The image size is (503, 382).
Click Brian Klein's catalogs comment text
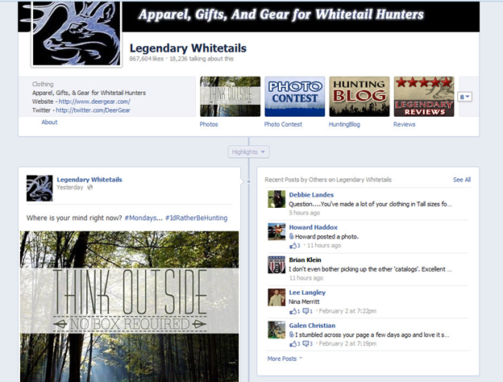[x=370, y=269]
